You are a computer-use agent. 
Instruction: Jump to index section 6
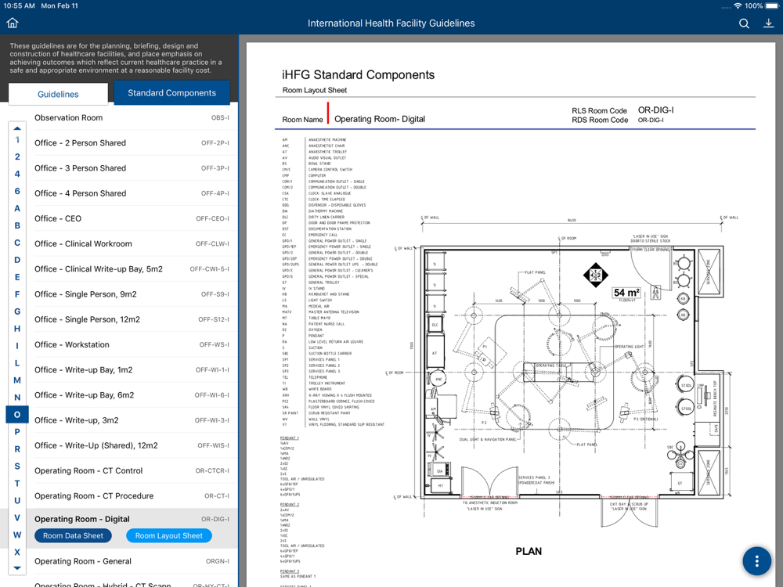point(17,191)
